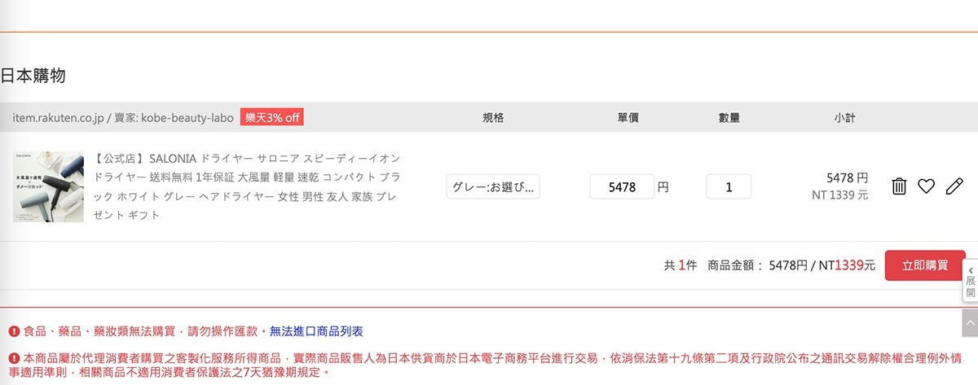Image resolution: width=978 pixels, height=385 pixels.
Task: Click warning icon beside consumer protection notice
Action: click(14, 357)
